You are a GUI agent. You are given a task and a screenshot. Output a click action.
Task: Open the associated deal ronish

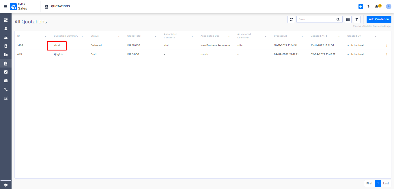click(204, 54)
